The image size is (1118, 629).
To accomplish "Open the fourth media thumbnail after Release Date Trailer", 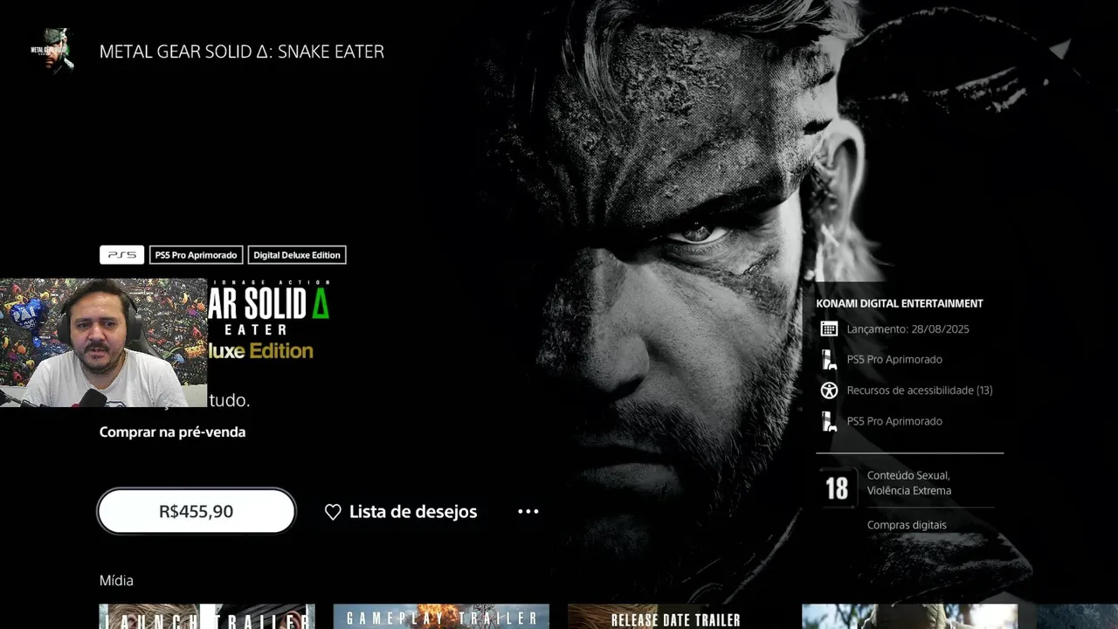I will pos(909,617).
